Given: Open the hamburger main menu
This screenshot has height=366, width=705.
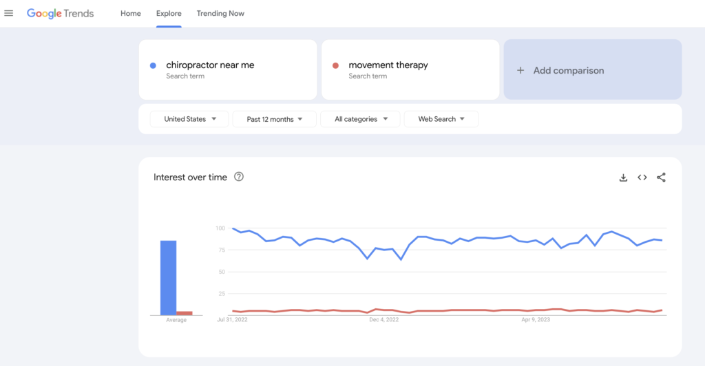Looking at the screenshot, I should click(x=8, y=13).
